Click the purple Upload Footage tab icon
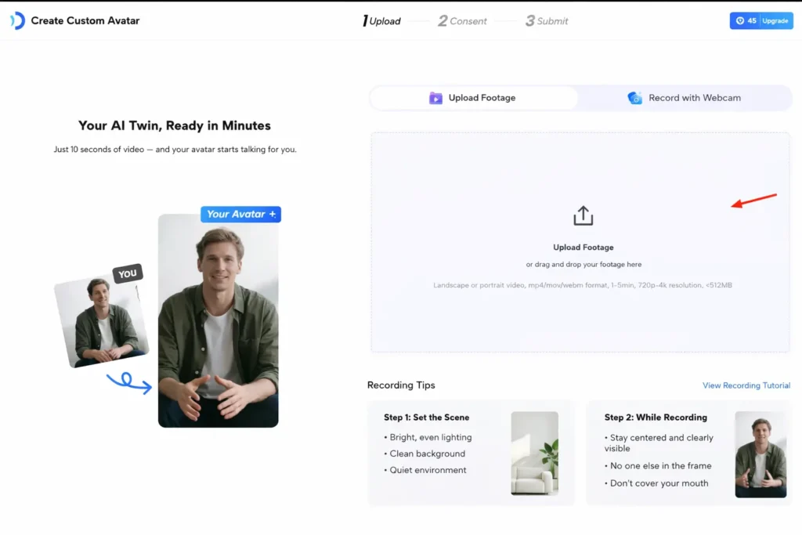This screenshot has width=802, height=535. pos(435,98)
